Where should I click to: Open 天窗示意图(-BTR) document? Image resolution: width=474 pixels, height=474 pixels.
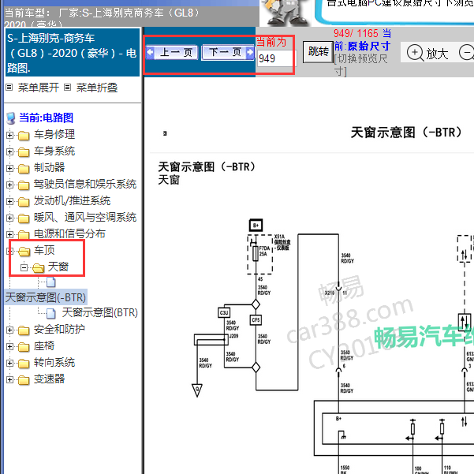46,298
